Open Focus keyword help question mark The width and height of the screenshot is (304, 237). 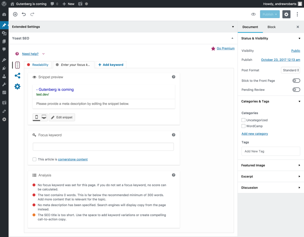click(173, 135)
